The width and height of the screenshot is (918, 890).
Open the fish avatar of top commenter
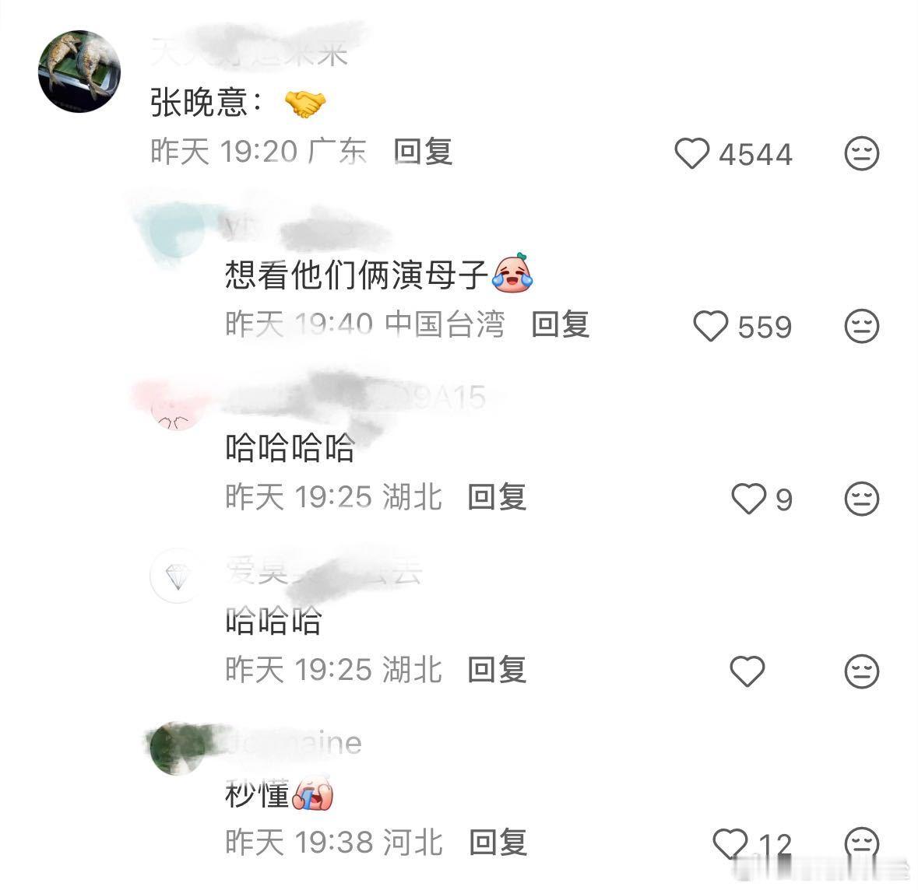(79, 72)
